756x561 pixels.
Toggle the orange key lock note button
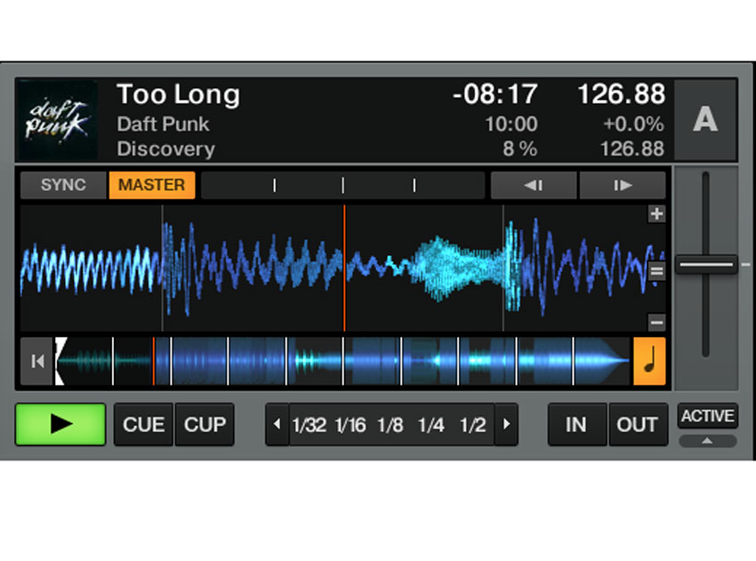click(x=649, y=361)
